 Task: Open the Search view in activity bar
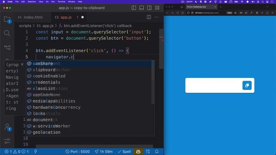pyautogui.click(x=7, y=33)
